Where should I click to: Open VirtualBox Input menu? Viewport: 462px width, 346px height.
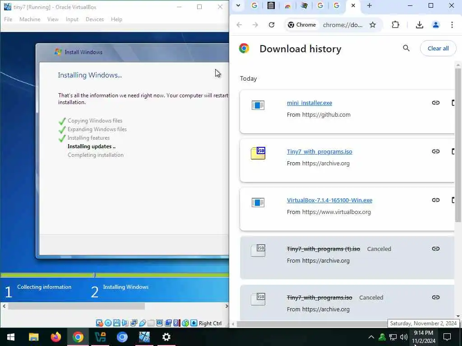coord(72,19)
